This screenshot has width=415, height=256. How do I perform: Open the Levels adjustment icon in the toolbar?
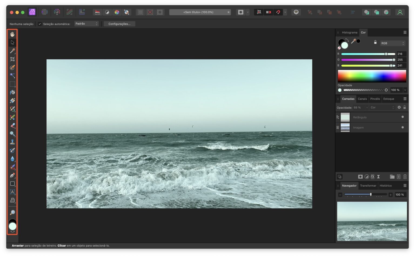97,12
